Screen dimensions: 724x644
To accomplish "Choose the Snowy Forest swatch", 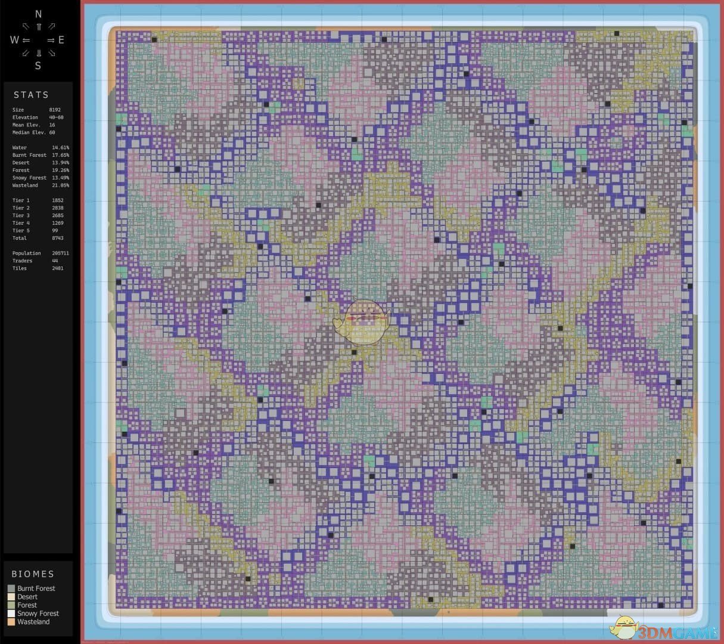I will [x=10, y=614].
